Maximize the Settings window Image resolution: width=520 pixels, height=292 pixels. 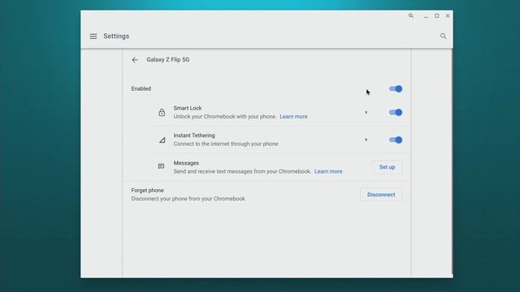pos(437,15)
